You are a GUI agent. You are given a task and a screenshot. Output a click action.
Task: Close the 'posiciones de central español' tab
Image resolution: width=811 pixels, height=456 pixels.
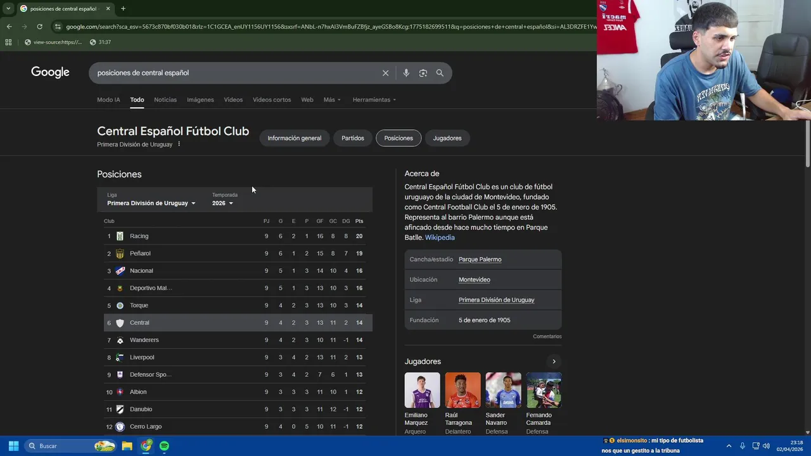[x=108, y=8]
